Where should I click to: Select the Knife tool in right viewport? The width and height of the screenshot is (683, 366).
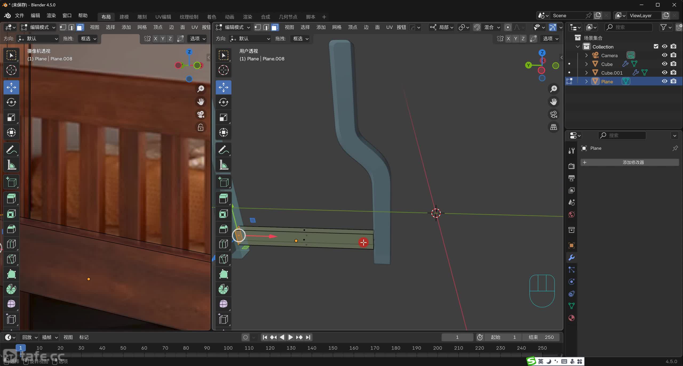[223, 259]
